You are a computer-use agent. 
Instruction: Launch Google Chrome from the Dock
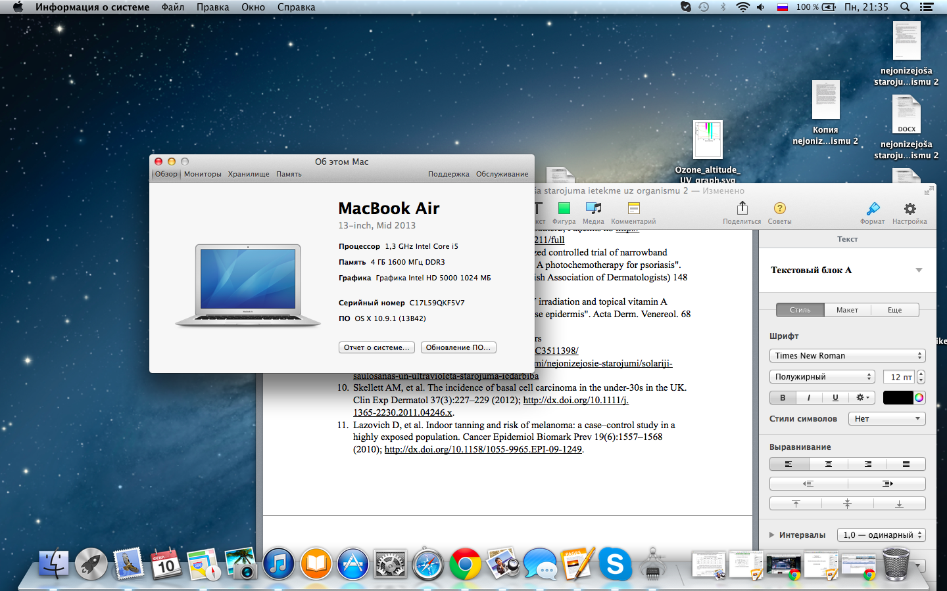[x=465, y=563]
